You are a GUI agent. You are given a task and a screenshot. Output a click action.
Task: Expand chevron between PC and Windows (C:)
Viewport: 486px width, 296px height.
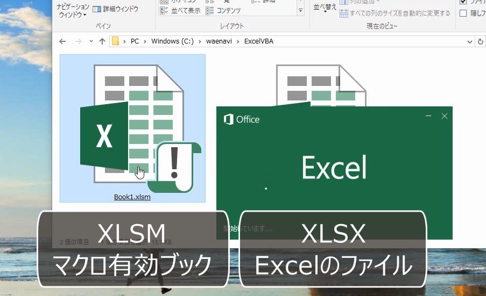pyautogui.click(x=145, y=41)
